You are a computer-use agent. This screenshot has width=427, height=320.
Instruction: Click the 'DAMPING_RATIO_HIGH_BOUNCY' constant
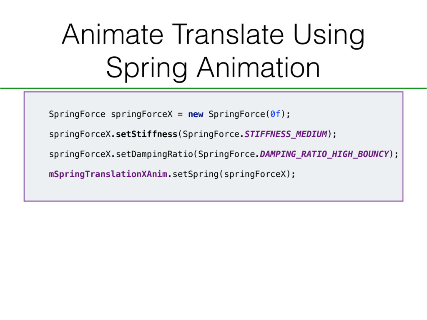tap(324, 154)
